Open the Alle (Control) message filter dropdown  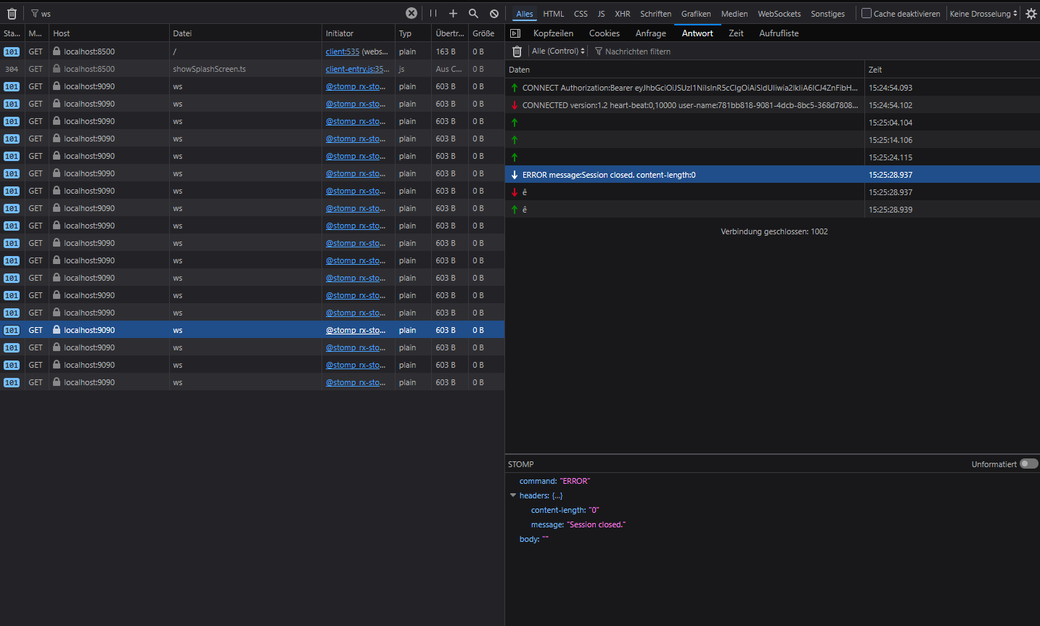[x=558, y=52]
